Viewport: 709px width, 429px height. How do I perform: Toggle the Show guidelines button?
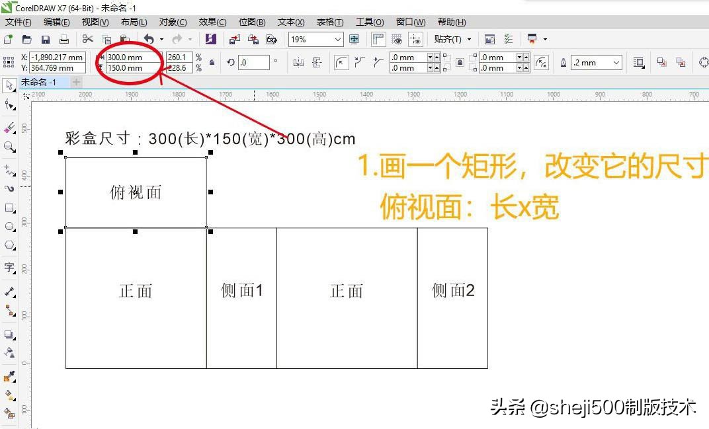(415, 39)
